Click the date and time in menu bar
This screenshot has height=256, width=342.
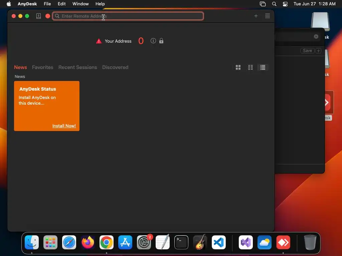(x=314, y=4)
